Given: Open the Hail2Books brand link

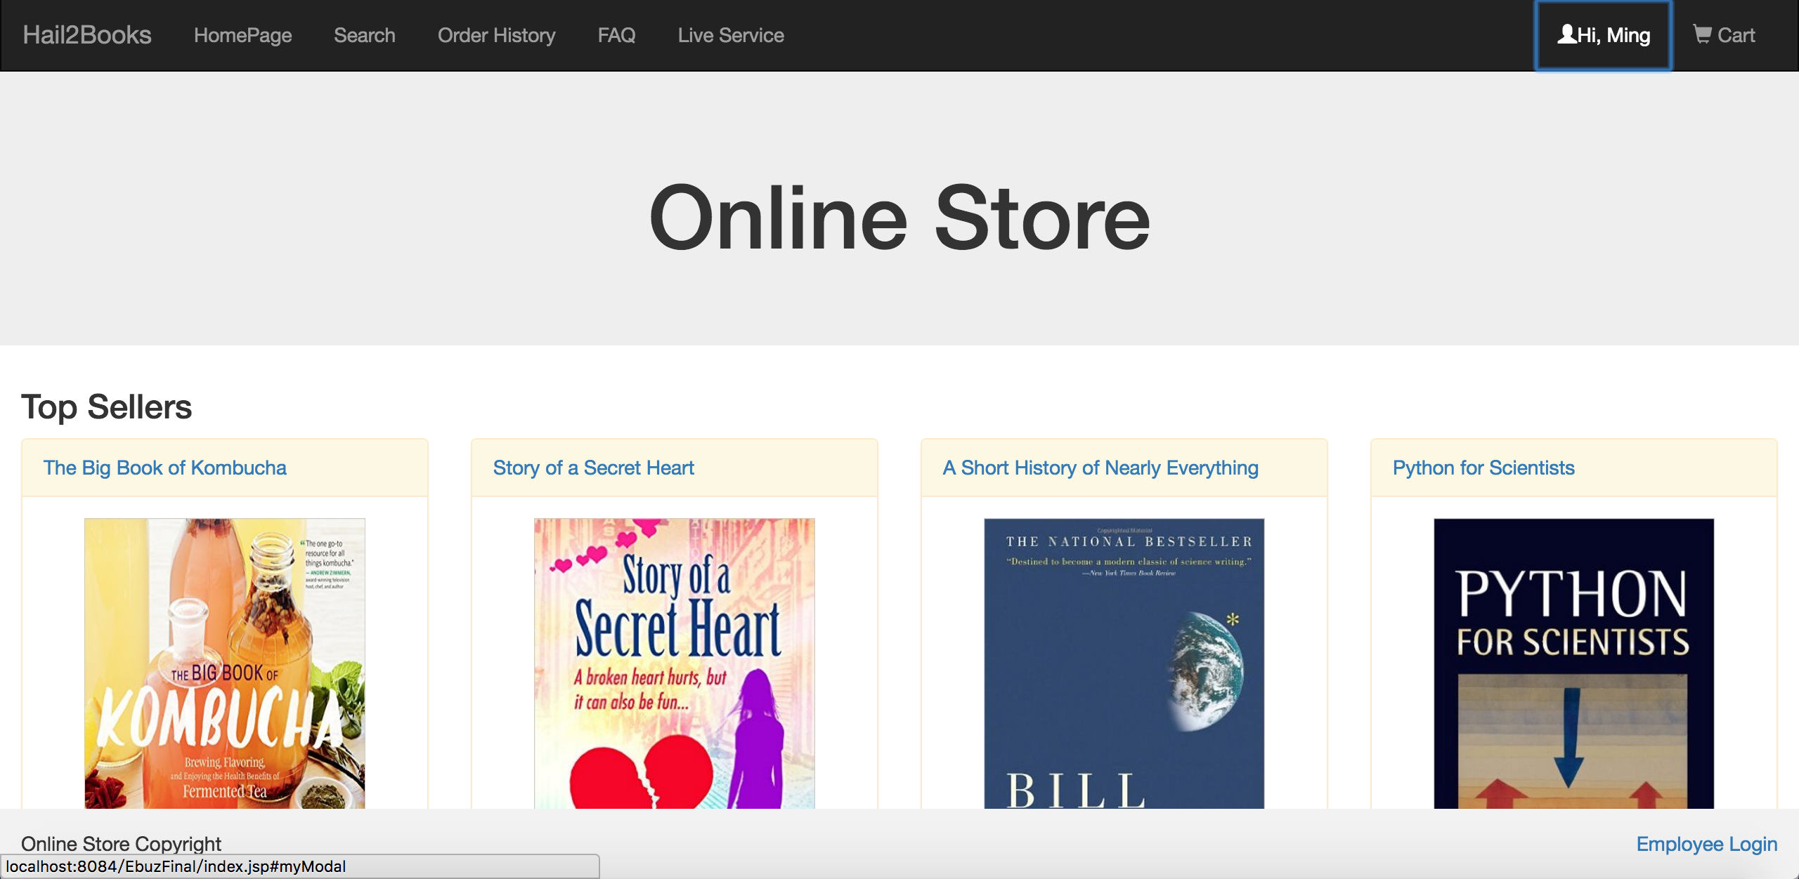Looking at the screenshot, I should [x=87, y=35].
